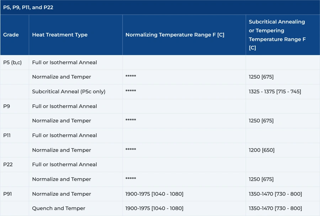320x216 pixels.
Task: Select the 'Heat Treatment Type' column header
Action: (x=59, y=34)
